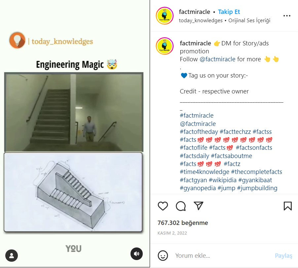Open the three-dot more options menu

[287, 16]
